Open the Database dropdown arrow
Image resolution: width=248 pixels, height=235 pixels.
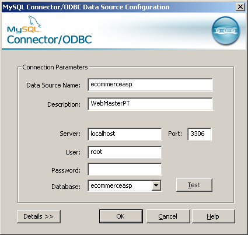pyautogui.click(x=156, y=185)
